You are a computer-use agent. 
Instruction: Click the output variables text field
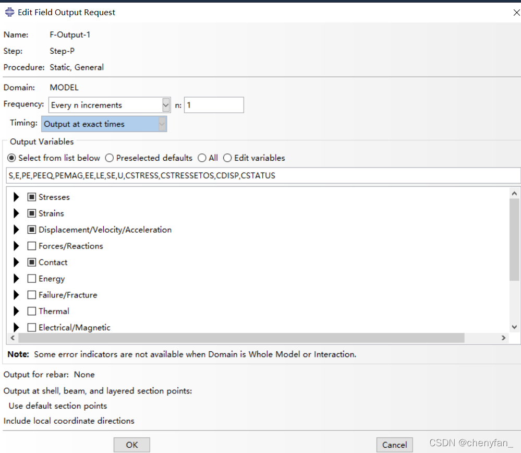263,175
